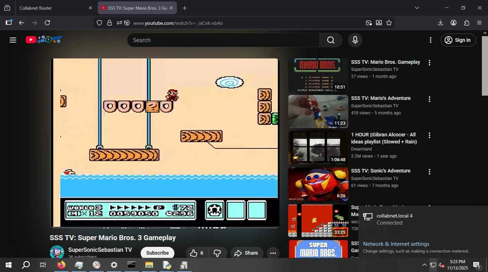Open the Firefox application menu
The height and width of the screenshot is (272, 488).
(x=479, y=23)
